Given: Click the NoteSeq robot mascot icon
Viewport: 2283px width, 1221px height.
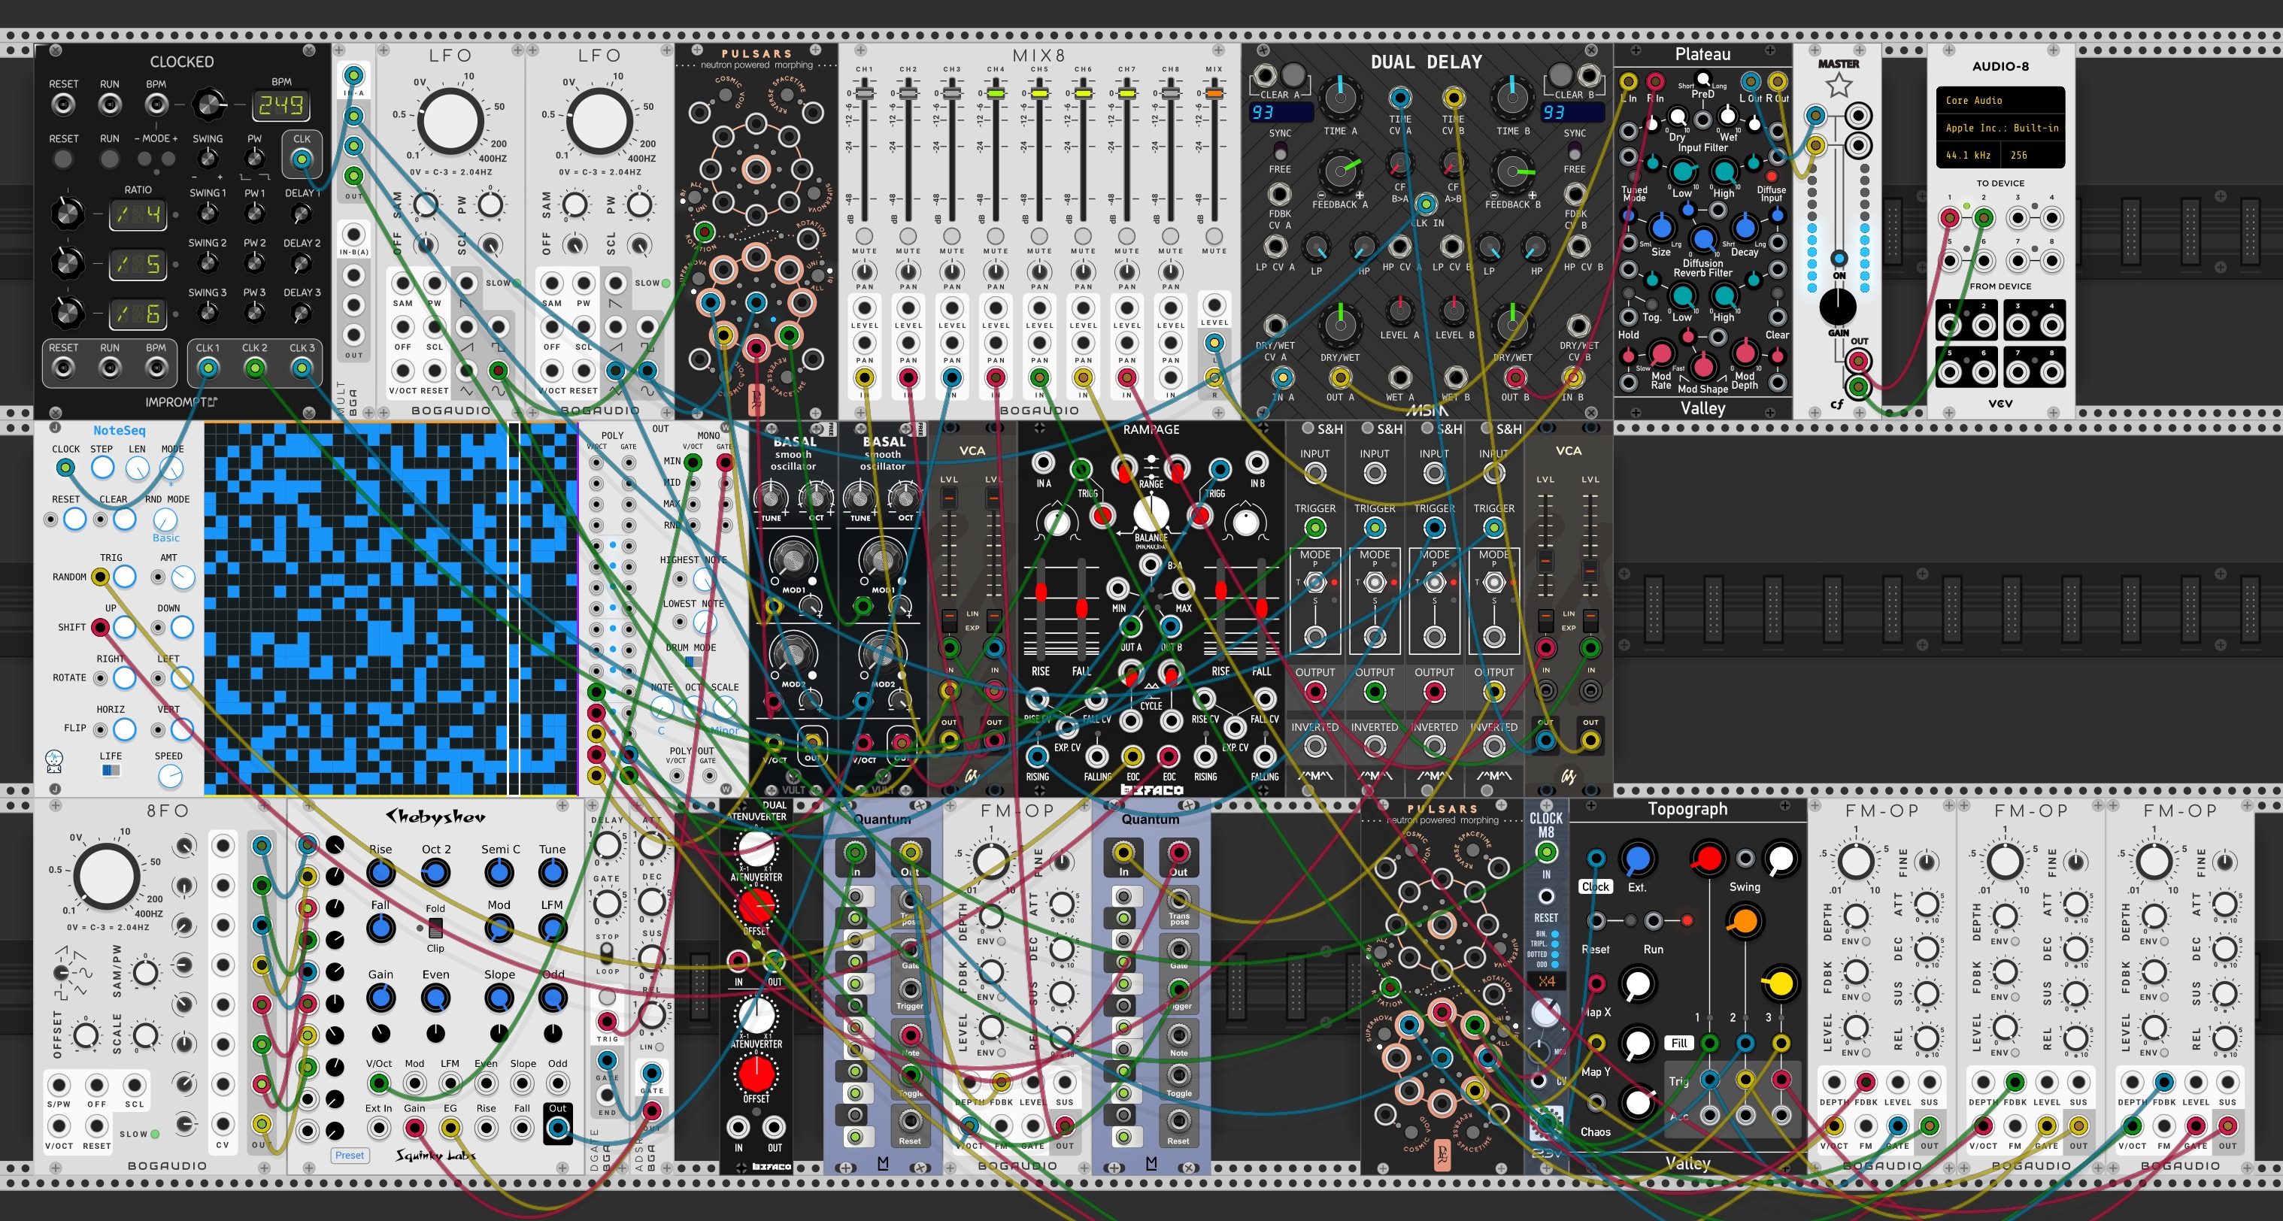Looking at the screenshot, I should click(54, 760).
